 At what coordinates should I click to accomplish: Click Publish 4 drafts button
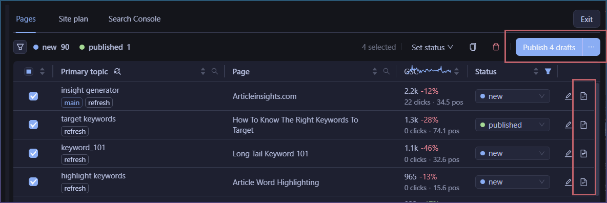click(x=549, y=47)
